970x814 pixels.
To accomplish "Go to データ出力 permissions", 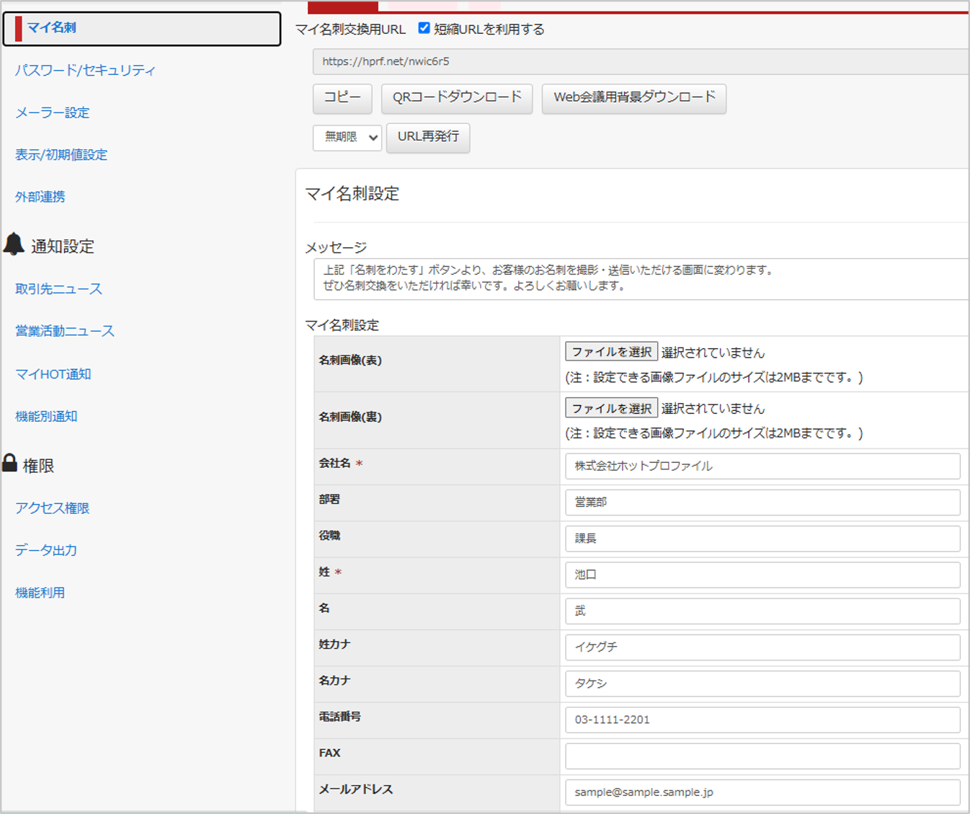I will click(x=46, y=550).
